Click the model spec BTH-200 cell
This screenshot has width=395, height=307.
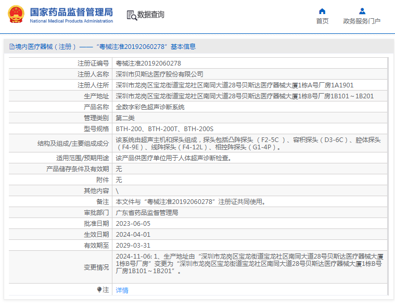(x=164, y=129)
